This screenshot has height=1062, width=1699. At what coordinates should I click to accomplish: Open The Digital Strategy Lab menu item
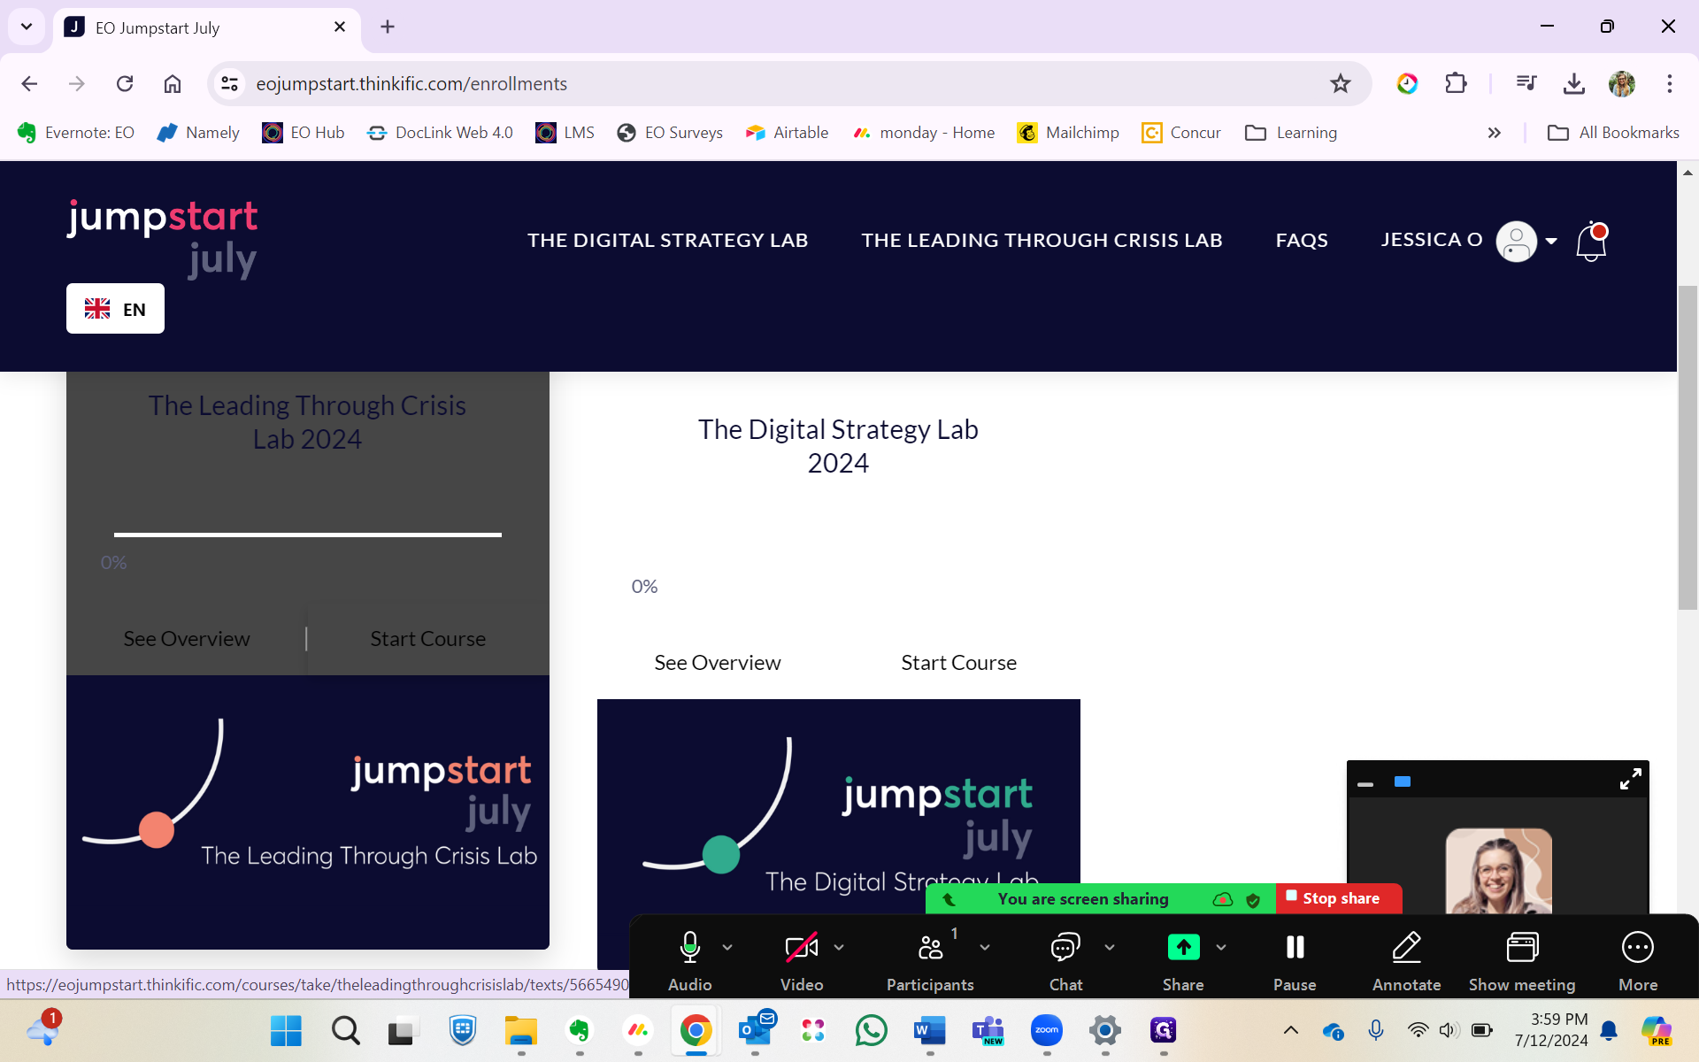coord(667,240)
